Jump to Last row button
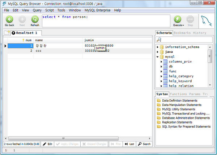 pos(129,144)
